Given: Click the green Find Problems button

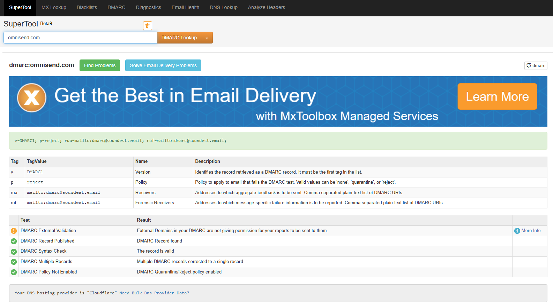Looking at the screenshot, I should click(100, 65).
